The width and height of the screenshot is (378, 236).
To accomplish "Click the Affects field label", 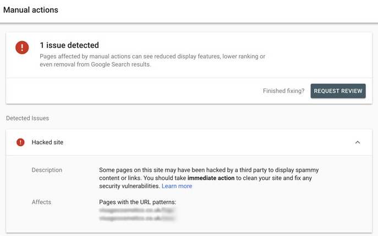I will point(41,202).
